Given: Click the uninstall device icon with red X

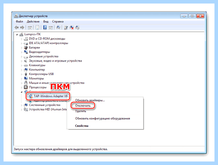Looking at the screenshot, I should click(72, 27).
